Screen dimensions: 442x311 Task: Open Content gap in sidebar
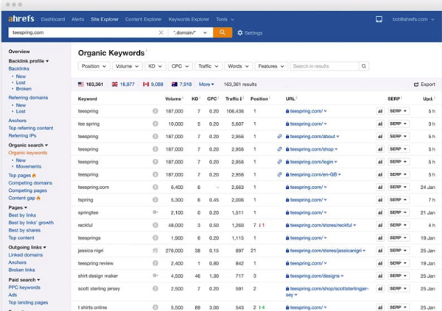(x=24, y=198)
